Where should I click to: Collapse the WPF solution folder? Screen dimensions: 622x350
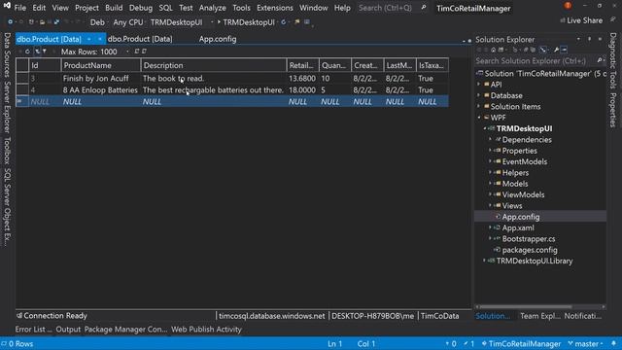[x=479, y=118]
